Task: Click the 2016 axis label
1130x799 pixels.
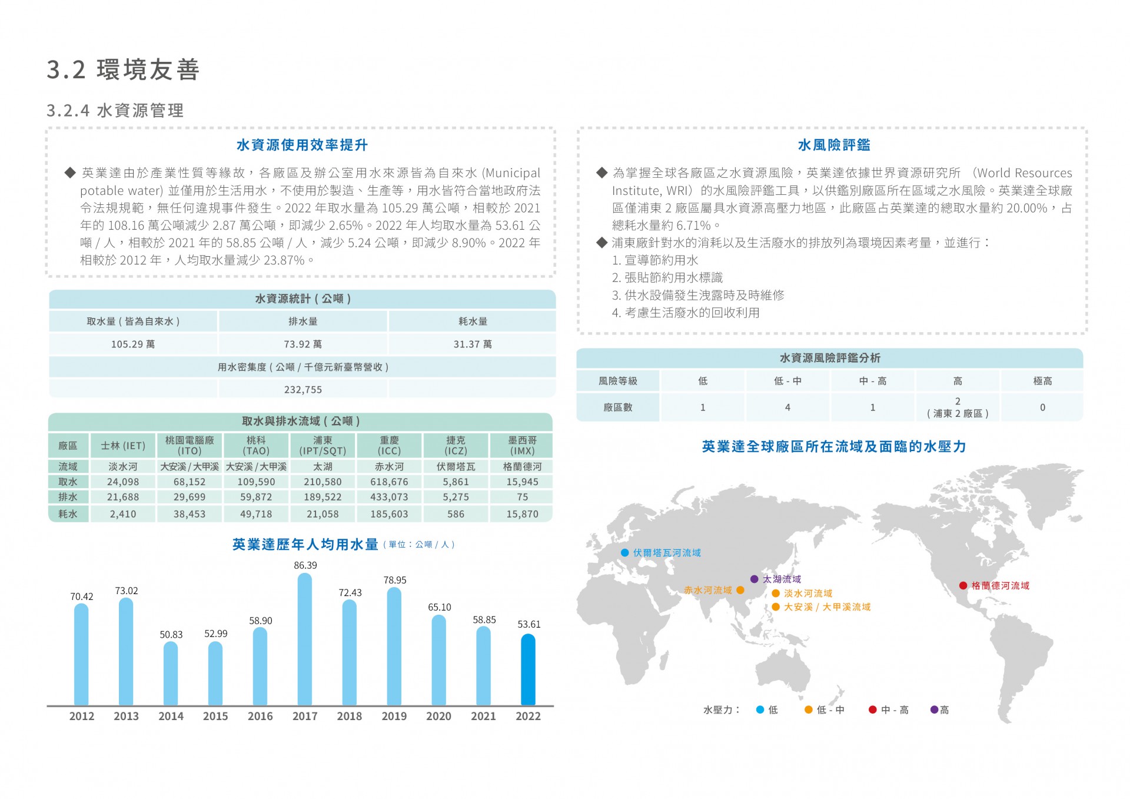Action: point(260,717)
